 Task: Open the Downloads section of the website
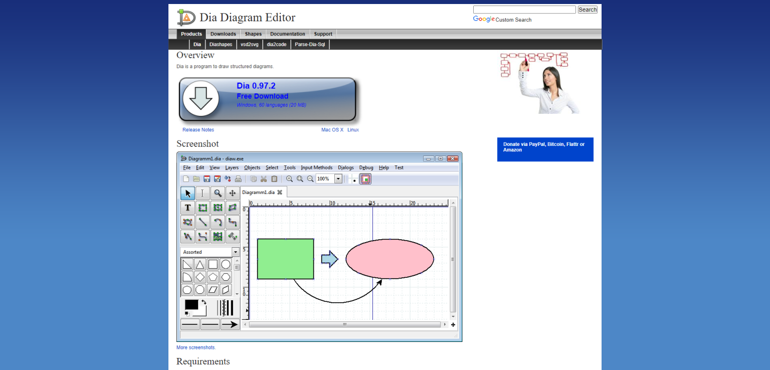pos(223,34)
